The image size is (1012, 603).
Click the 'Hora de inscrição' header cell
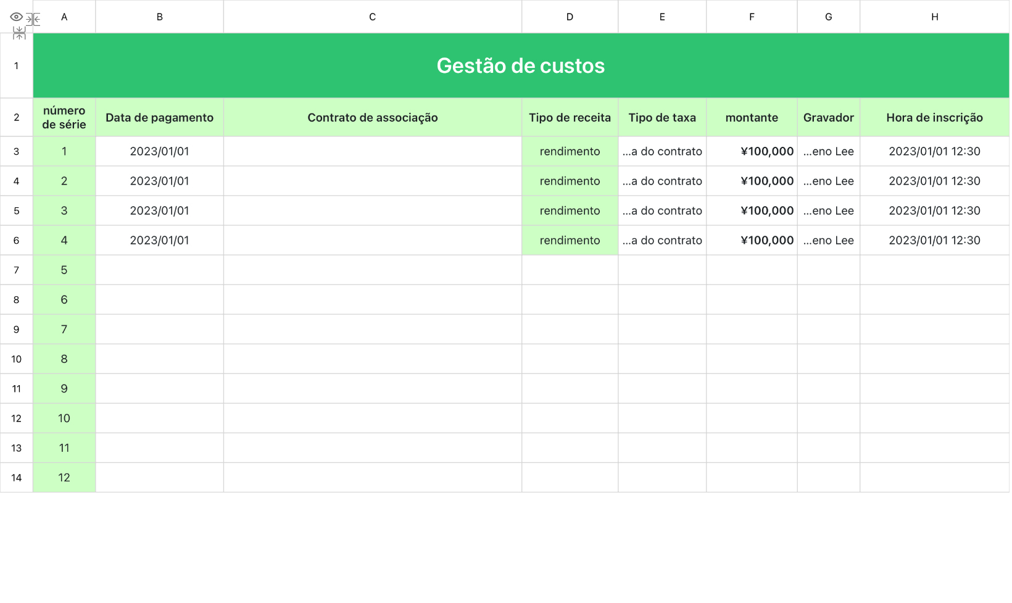(x=935, y=117)
